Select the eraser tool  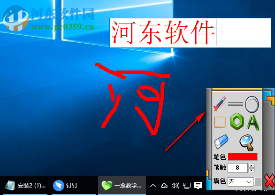point(222,141)
